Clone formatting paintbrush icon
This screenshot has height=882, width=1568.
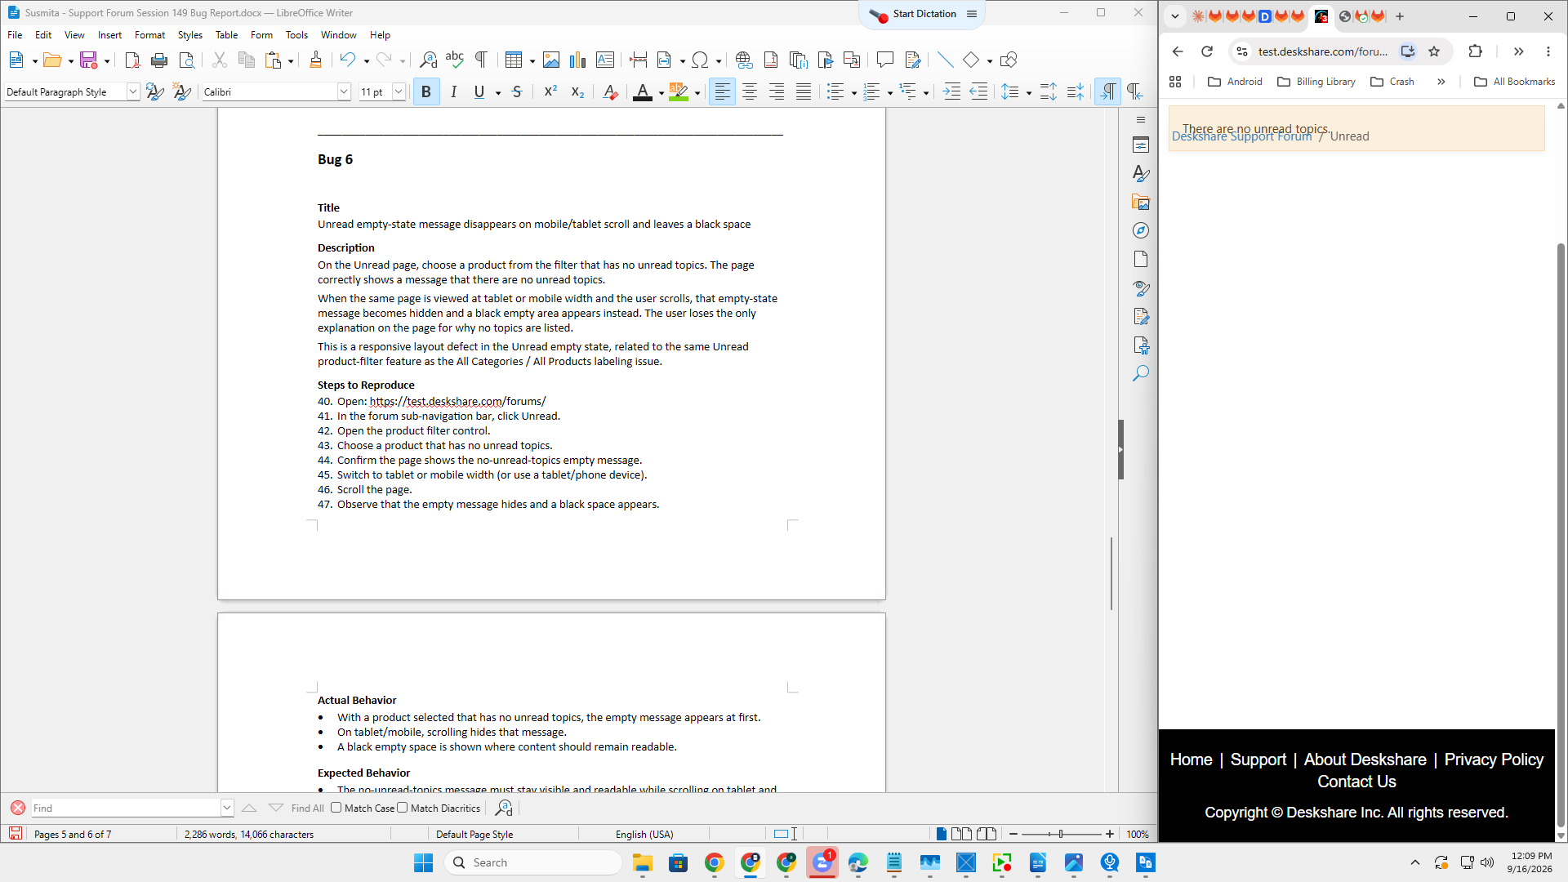(315, 60)
